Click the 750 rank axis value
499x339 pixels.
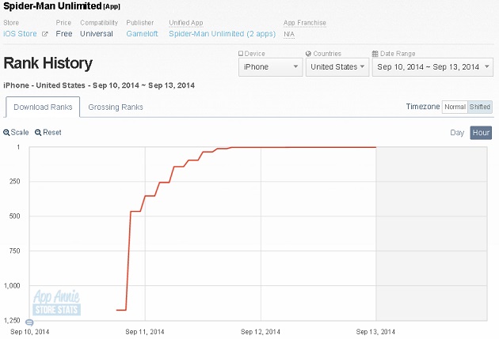click(x=14, y=251)
